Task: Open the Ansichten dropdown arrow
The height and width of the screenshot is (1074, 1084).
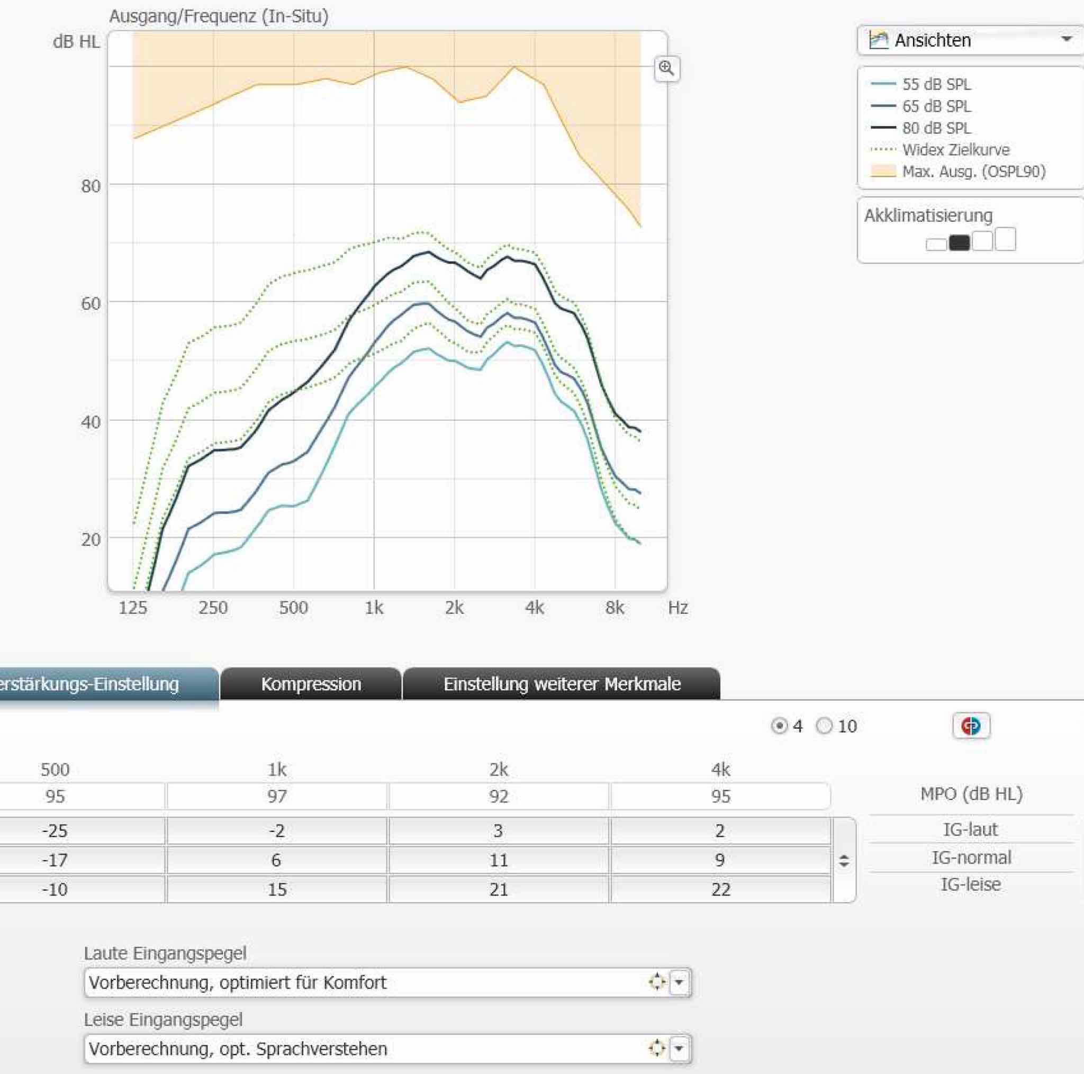Action: point(1066,39)
